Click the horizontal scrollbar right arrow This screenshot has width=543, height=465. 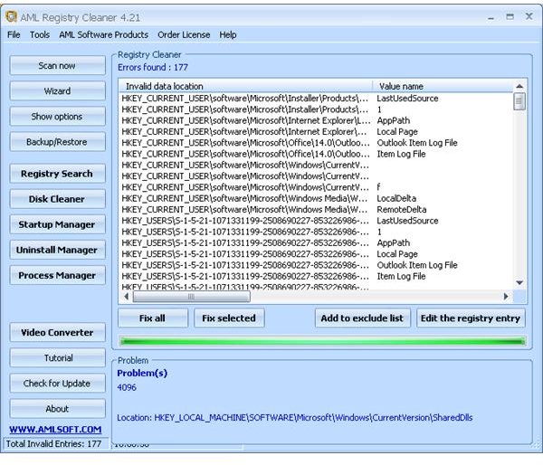pyautogui.click(x=507, y=296)
